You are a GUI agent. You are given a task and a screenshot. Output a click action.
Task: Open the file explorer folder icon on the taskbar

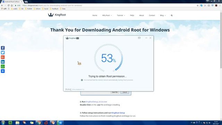pos(17,123)
